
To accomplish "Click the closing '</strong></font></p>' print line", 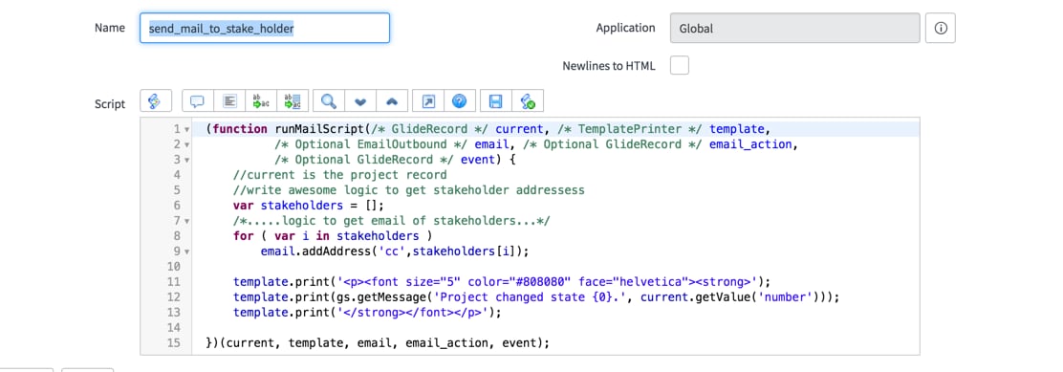I will (367, 313).
